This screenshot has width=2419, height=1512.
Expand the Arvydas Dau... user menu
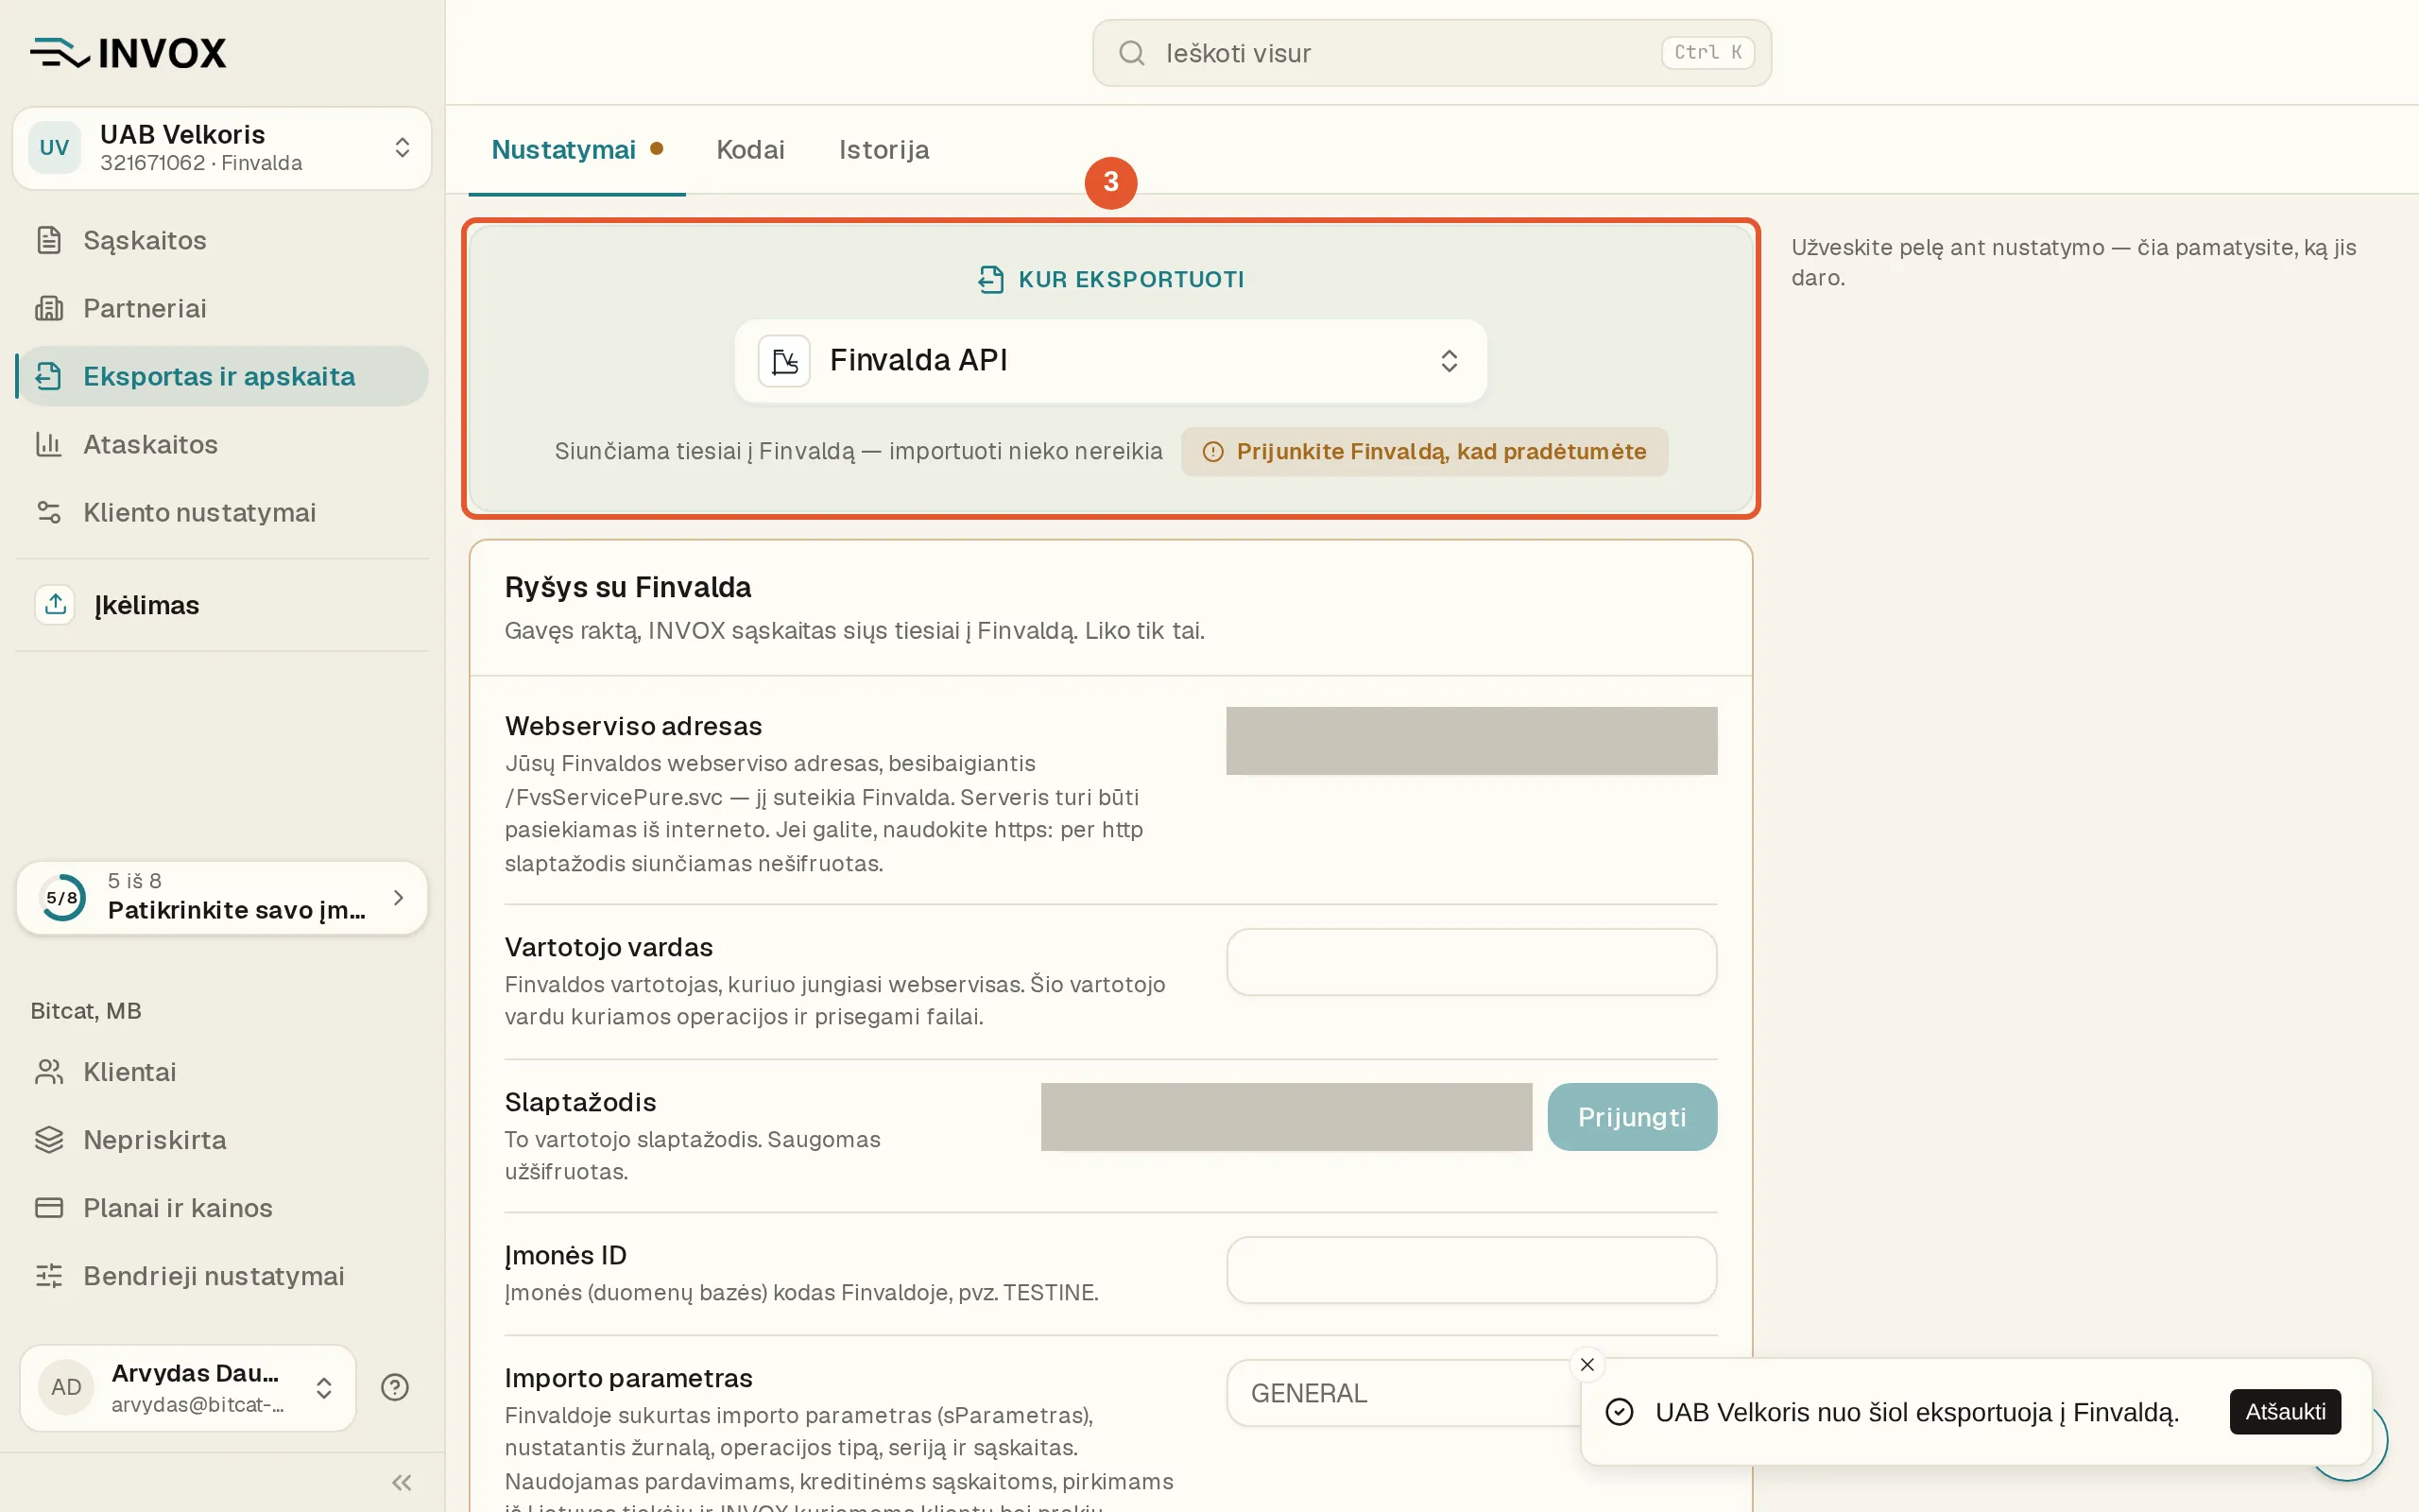(x=188, y=1387)
